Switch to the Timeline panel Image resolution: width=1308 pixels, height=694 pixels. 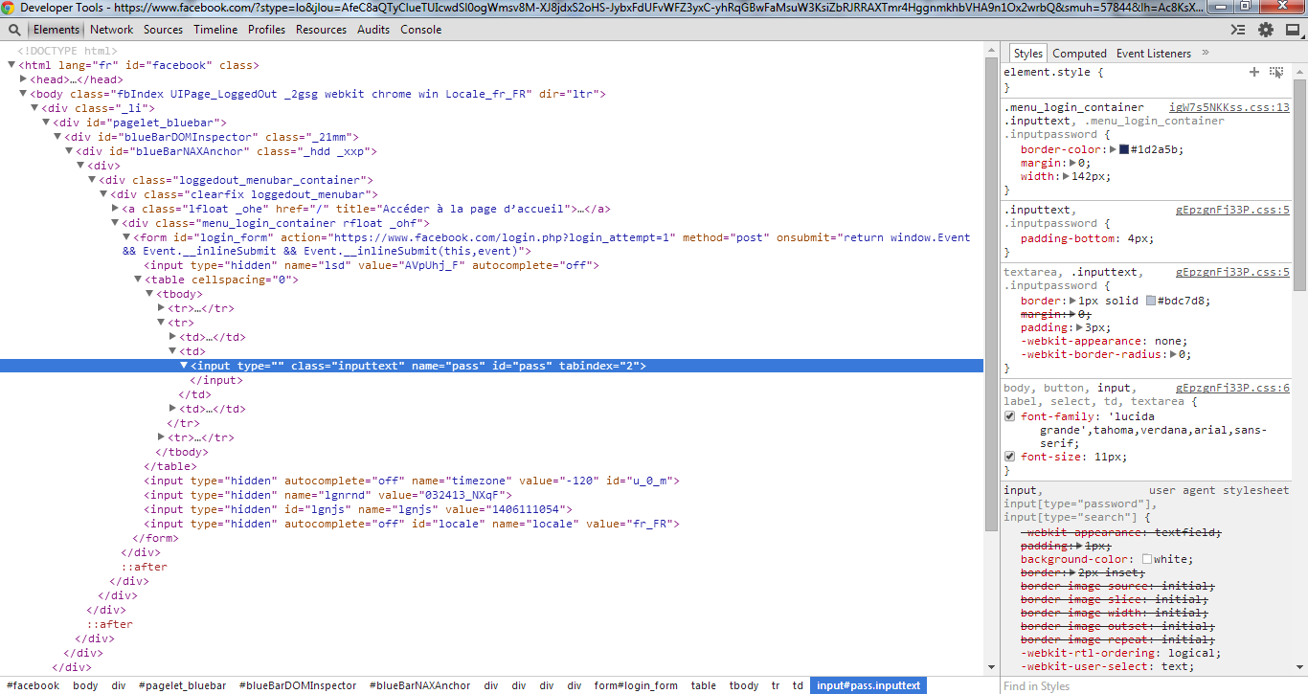pos(215,30)
